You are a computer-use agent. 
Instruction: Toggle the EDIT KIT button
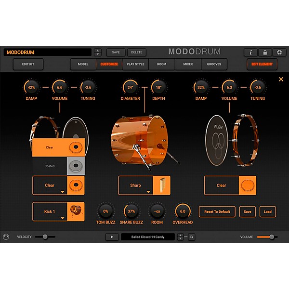(x=28, y=64)
